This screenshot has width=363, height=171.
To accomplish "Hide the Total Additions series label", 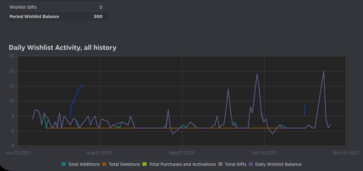I will point(84,164).
